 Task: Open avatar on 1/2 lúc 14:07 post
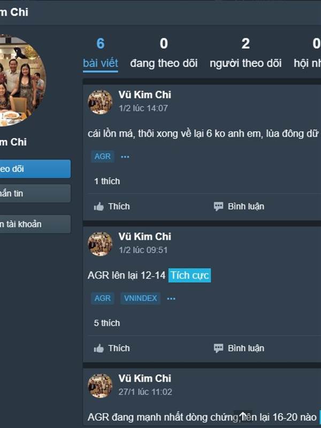pos(100,102)
